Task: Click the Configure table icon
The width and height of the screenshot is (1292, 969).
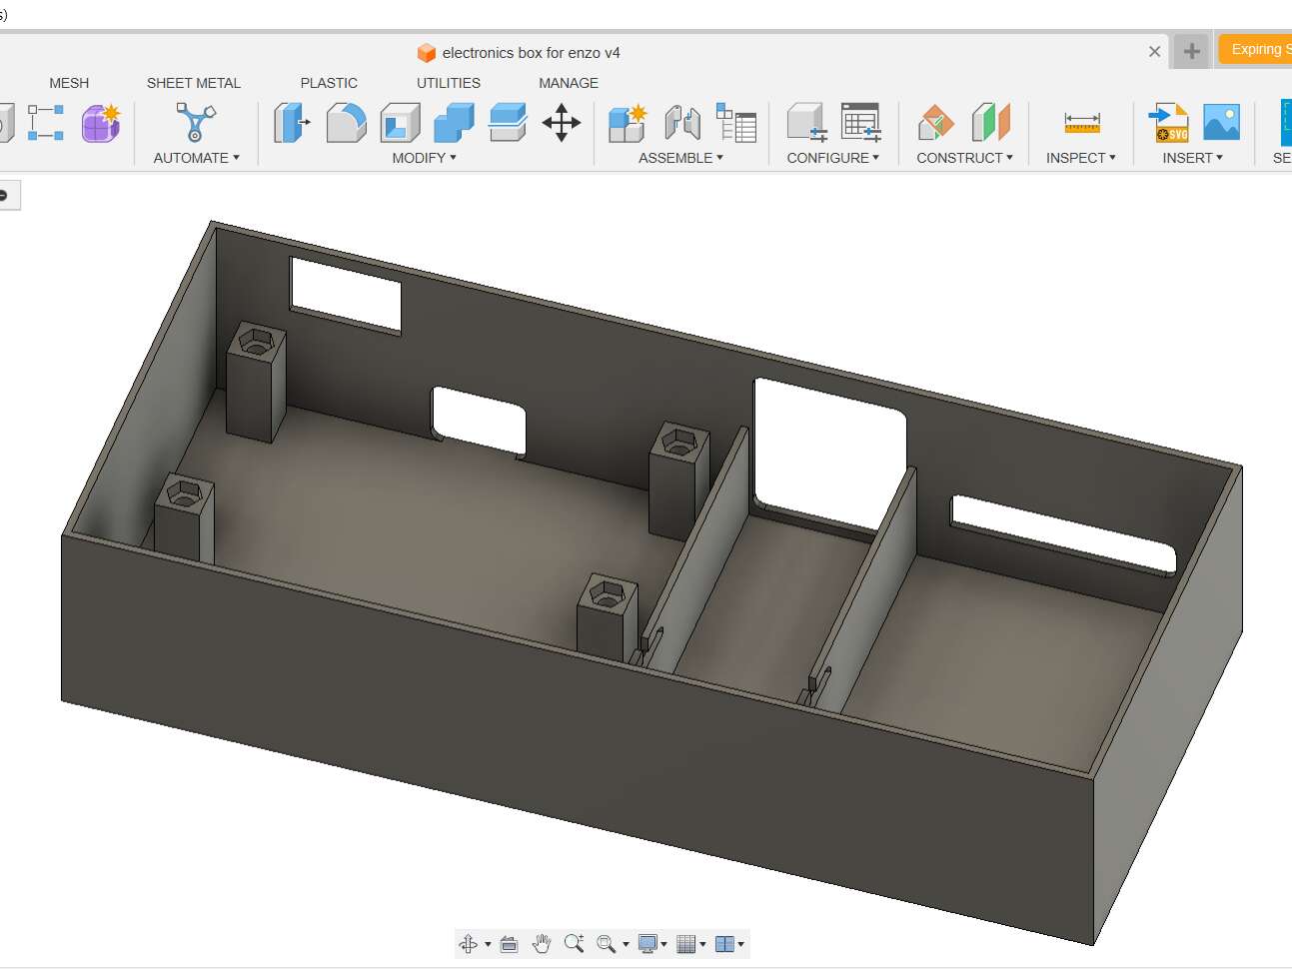Action: pos(860,123)
